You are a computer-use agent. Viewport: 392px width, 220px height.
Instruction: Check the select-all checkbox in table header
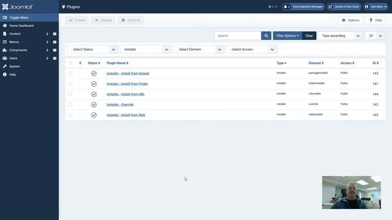[70, 63]
